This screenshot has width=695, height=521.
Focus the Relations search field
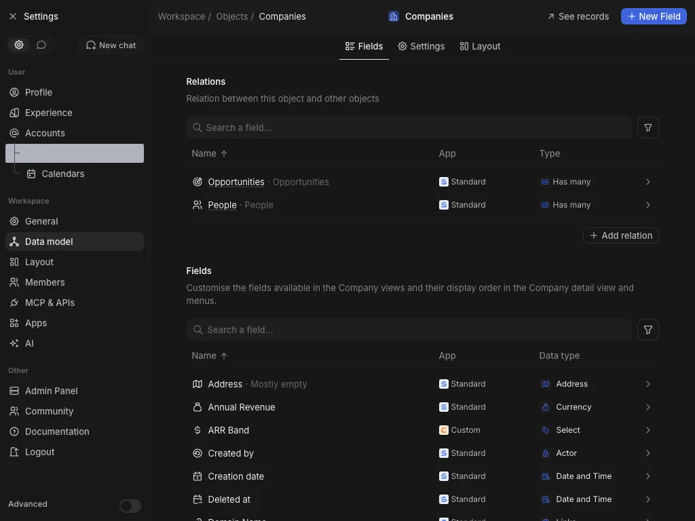tap(409, 128)
